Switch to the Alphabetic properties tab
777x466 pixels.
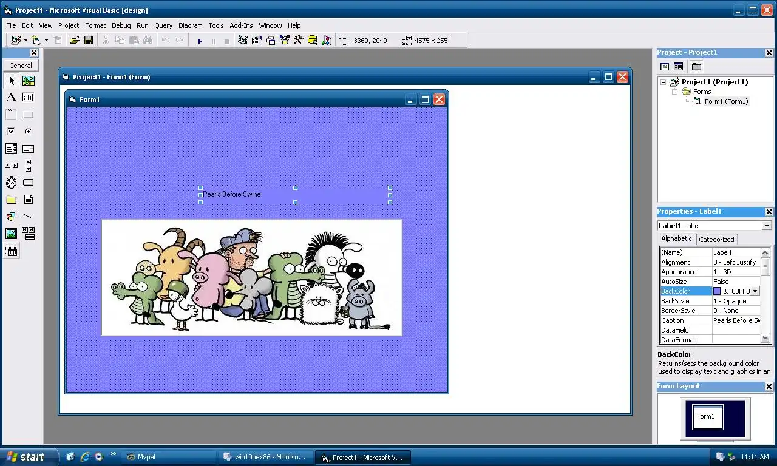point(676,238)
